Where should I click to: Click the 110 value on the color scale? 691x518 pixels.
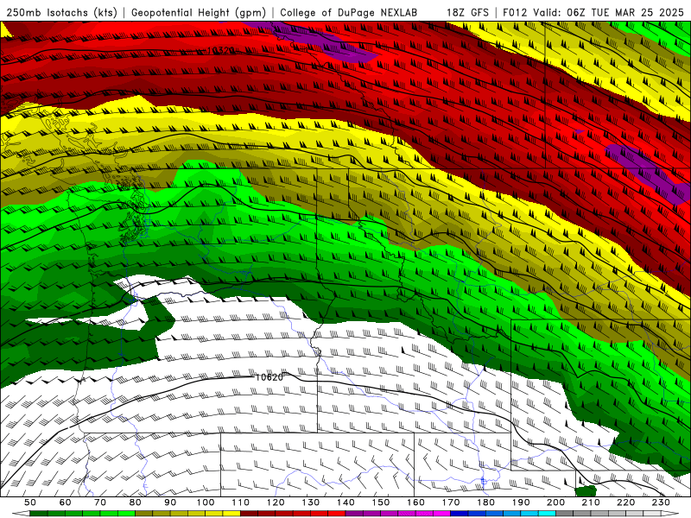[241, 502]
